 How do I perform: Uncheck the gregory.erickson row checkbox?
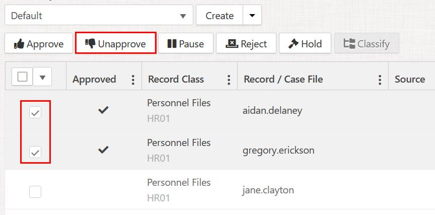35,152
